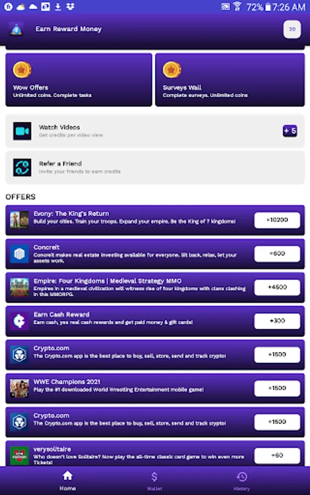Tap the verysolitaire game icon
Viewport: 310px width, 495px height.
click(x=19, y=455)
